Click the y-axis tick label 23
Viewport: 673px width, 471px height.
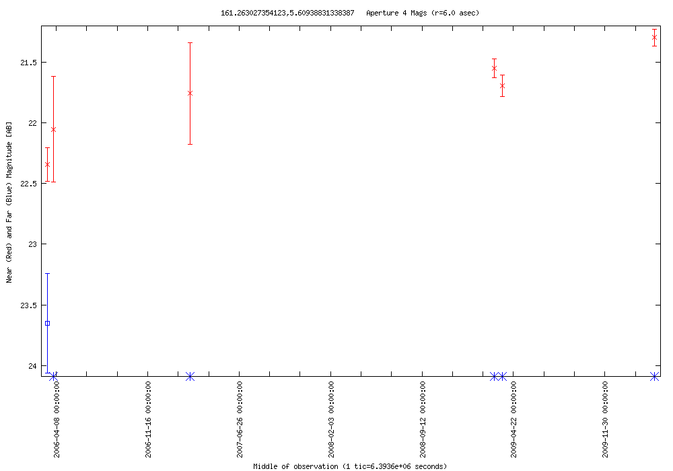tap(32, 244)
